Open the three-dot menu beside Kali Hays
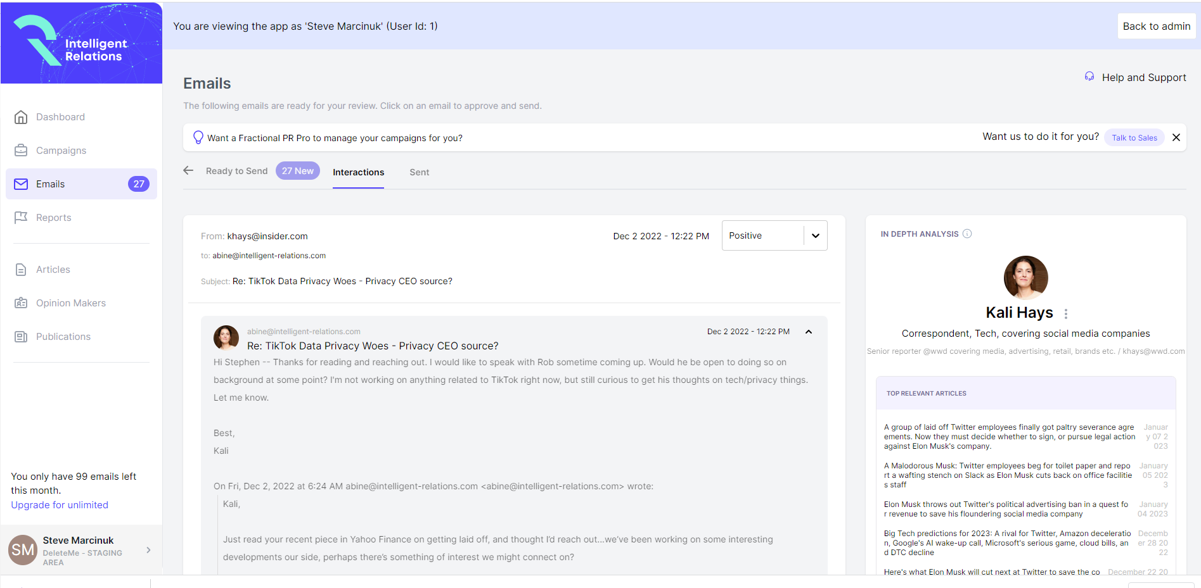 [1066, 313]
